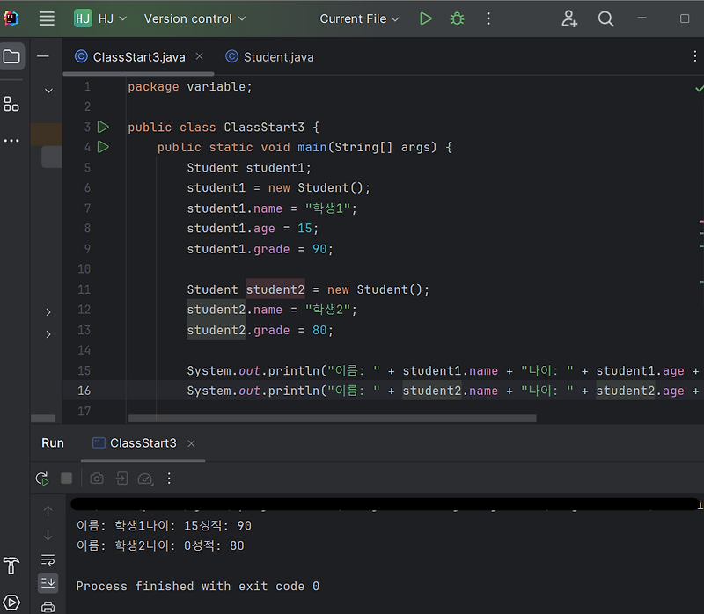Expand the lower right-pointing chevron in project panel
This screenshot has width=704, height=614.
click(48, 334)
